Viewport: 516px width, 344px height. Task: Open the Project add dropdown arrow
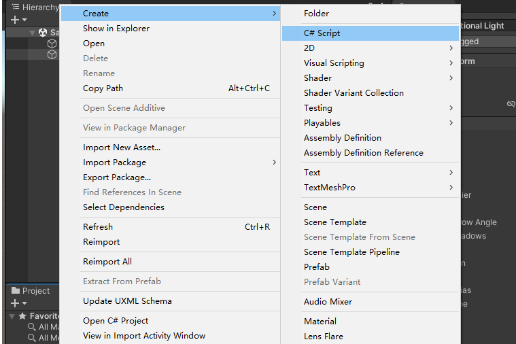pyautogui.click(x=24, y=303)
